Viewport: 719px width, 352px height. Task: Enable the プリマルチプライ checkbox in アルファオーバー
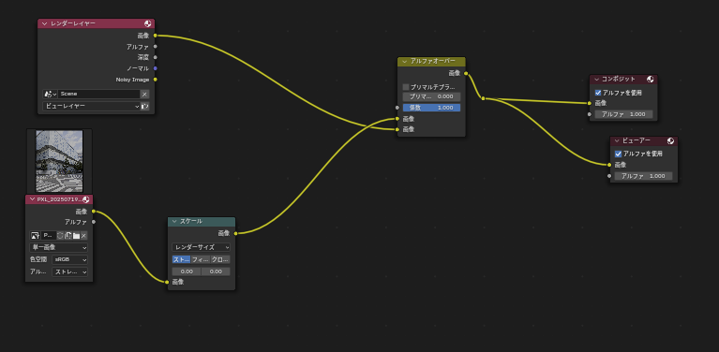(406, 87)
